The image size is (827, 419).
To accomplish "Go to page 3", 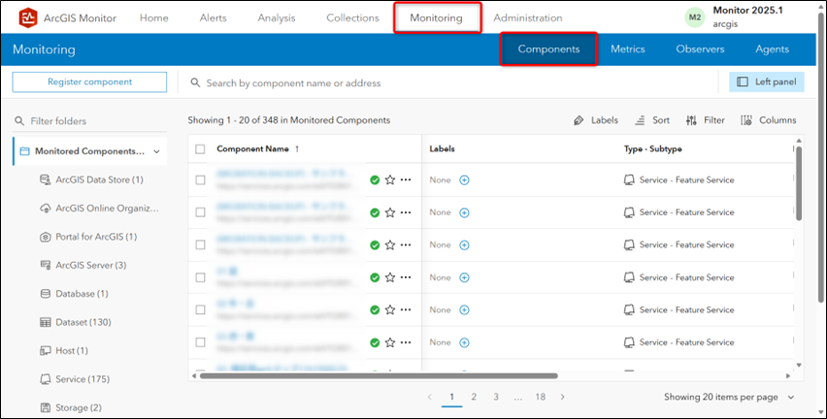I will [496, 397].
